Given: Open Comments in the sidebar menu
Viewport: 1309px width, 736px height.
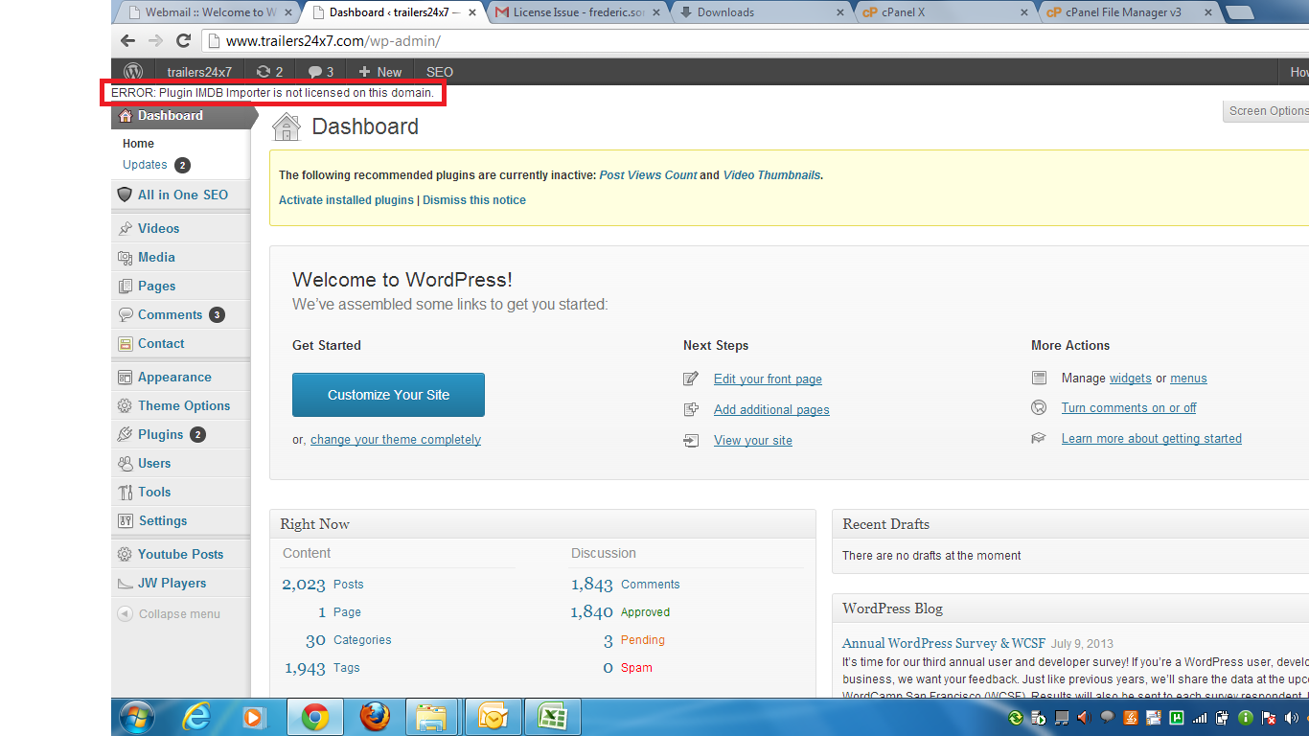Looking at the screenshot, I should coord(181,314).
